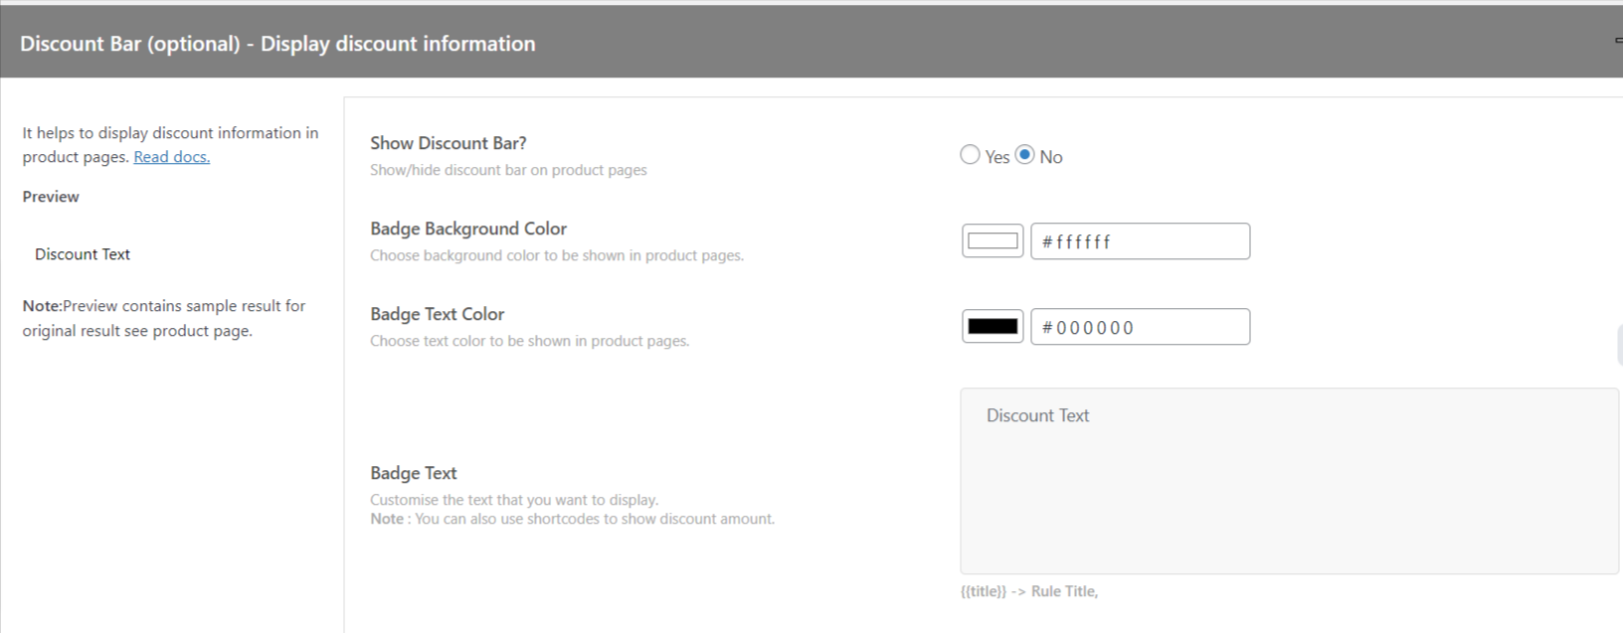This screenshot has width=1623, height=633.
Task: Open the Badge Background Color swatch picker
Action: click(992, 241)
